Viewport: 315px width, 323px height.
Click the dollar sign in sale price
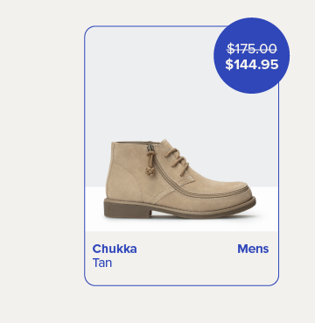tap(229, 65)
